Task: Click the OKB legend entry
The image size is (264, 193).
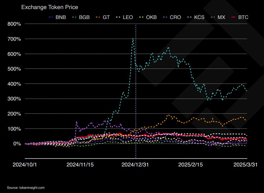Action: pos(148,17)
